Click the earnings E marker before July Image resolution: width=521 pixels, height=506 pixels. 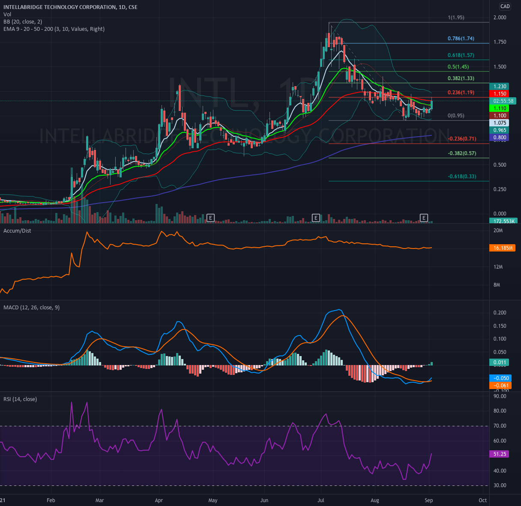click(x=316, y=218)
